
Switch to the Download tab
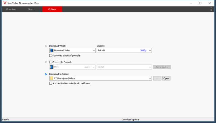coord(11,9)
